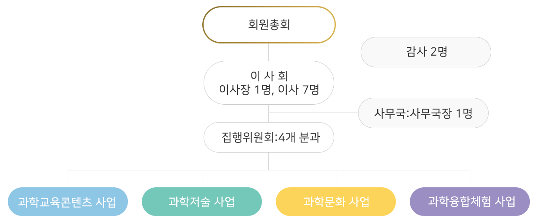Click the horizontal connector line leading to 감사 2명

pyautogui.click(x=315, y=52)
